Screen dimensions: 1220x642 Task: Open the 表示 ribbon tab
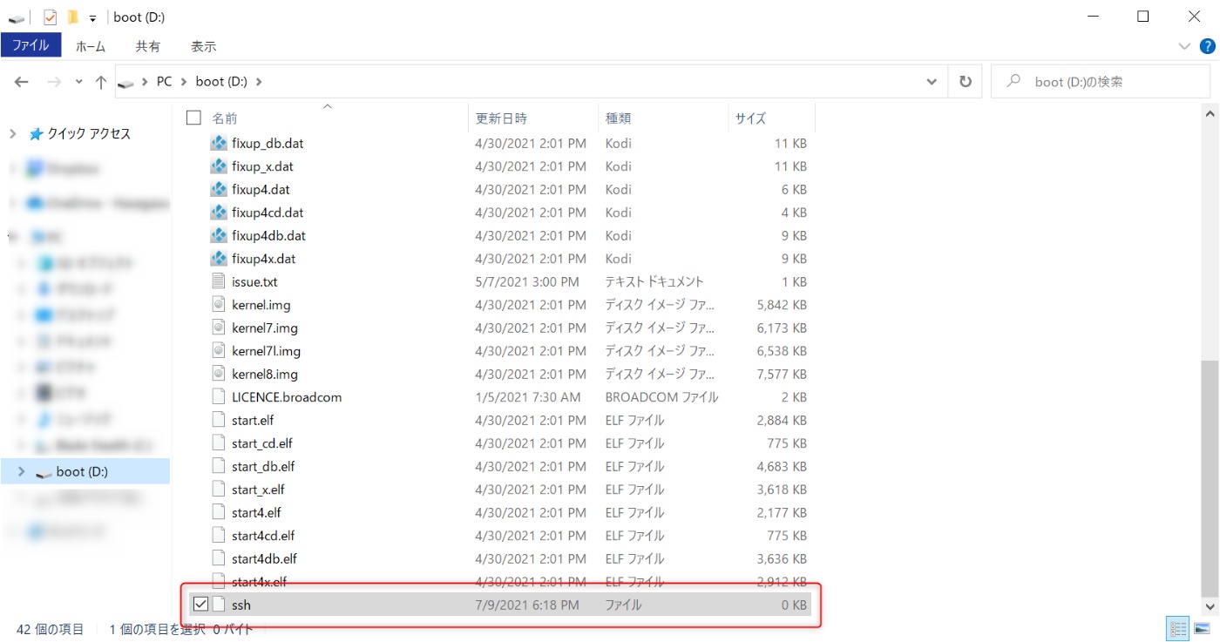coord(204,46)
